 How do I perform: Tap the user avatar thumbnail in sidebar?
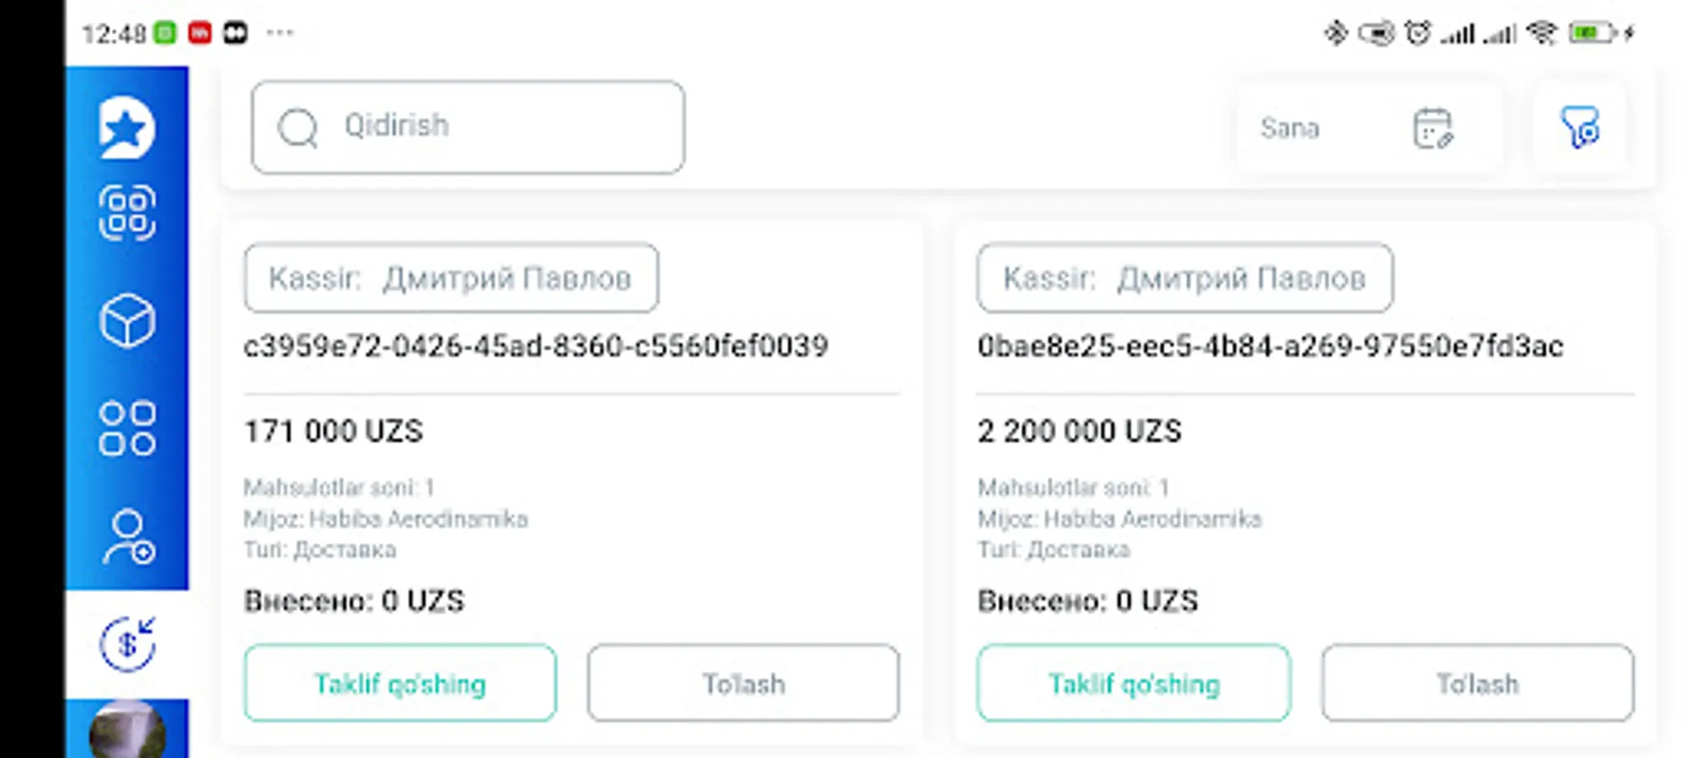tap(127, 731)
